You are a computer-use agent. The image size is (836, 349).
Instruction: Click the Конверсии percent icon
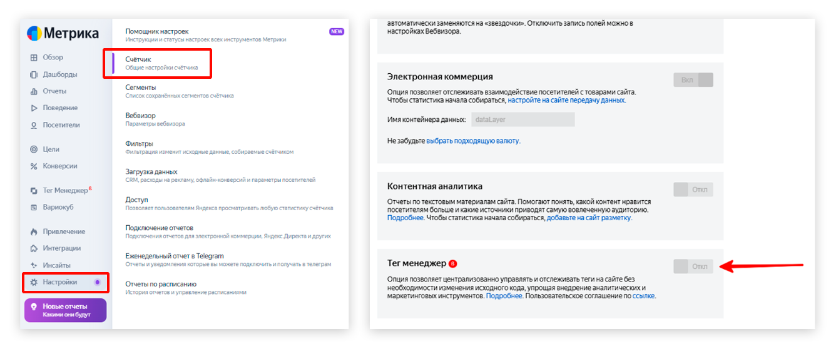pos(34,166)
